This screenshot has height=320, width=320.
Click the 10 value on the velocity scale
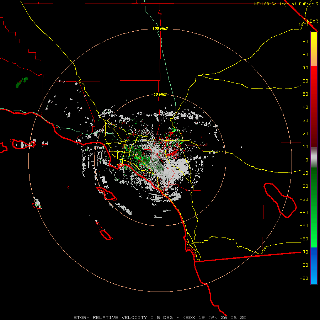pyautogui.click(x=305, y=147)
